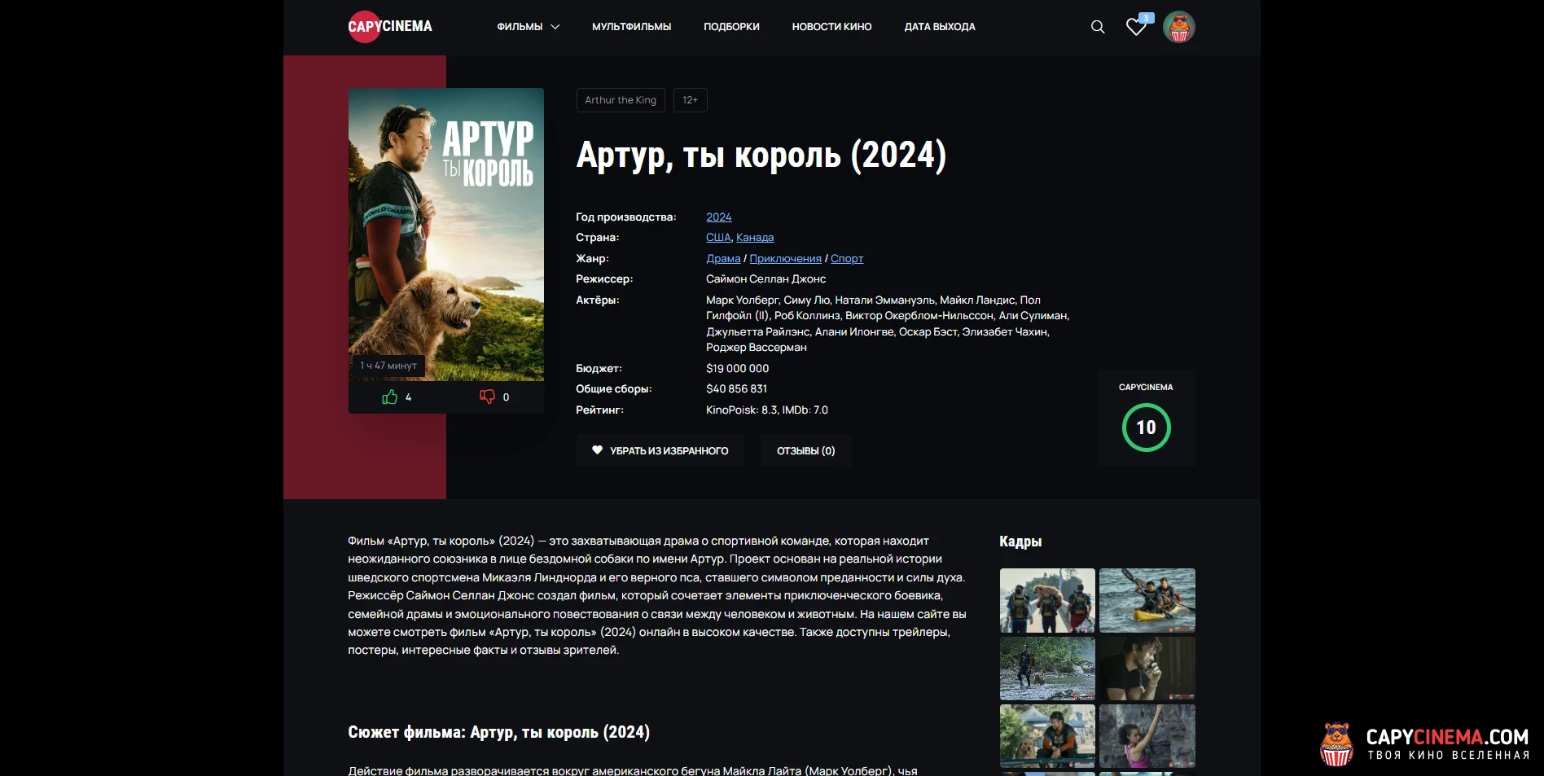The width and height of the screenshot is (1544, 776).
Task: Click KinoPoisk 8.3, IMDb 7.0 rating text
Action: [x=766, y=410]
